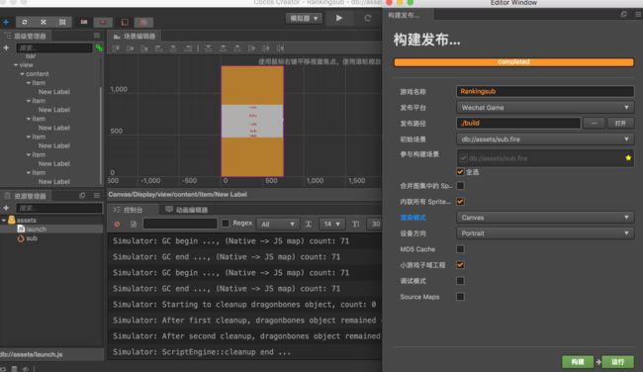Select the bar node in hierarchy
Screen dimensions: 643x372
click(x=31, y=55)
